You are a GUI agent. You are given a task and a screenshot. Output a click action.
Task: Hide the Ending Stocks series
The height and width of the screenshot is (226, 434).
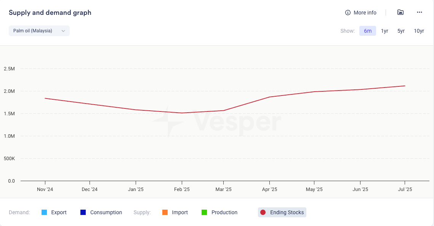click(287, 212)
